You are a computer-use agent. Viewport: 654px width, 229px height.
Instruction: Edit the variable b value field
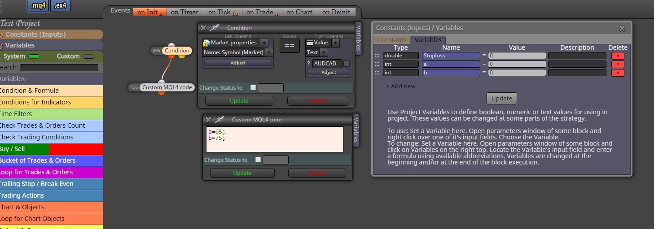517,73
